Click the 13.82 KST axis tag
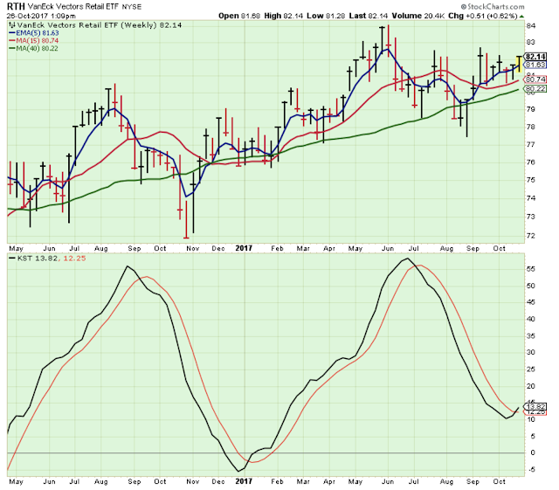 coord(535,407)
